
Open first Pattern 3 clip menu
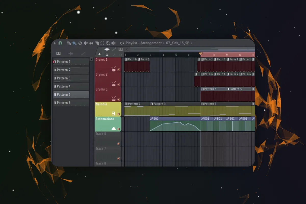tap(152, 104)
